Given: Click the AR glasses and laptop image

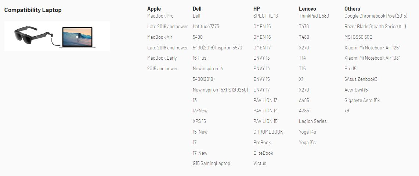Looking at the screenshot, I should coord(57,36).
